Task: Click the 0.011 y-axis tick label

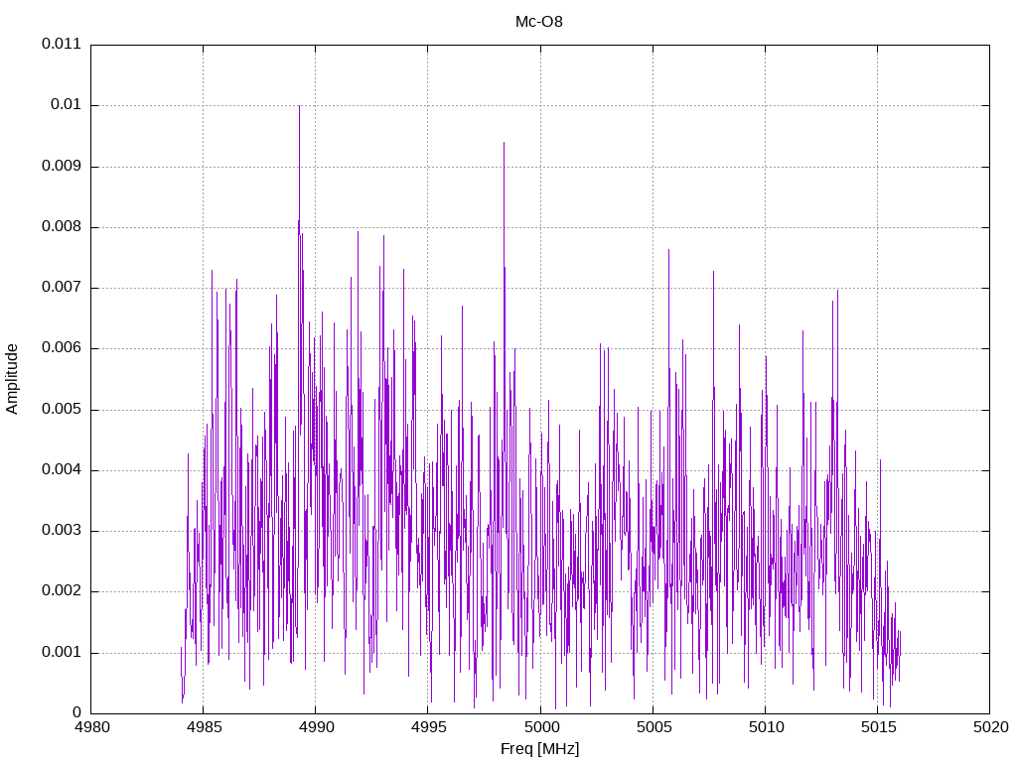Action: tap(62, 44)
